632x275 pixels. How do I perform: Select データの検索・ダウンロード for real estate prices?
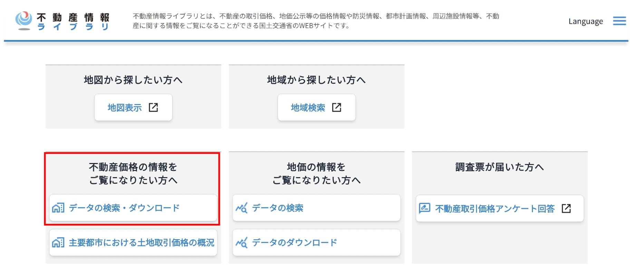tap(133, 208)
